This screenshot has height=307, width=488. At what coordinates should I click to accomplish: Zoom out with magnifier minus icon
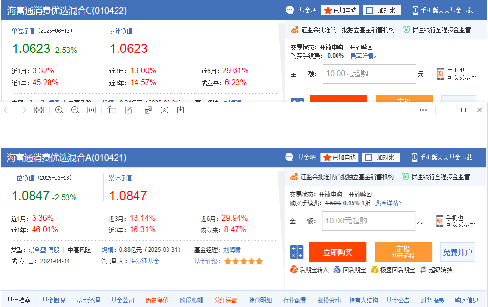click(x=75, y=110)
